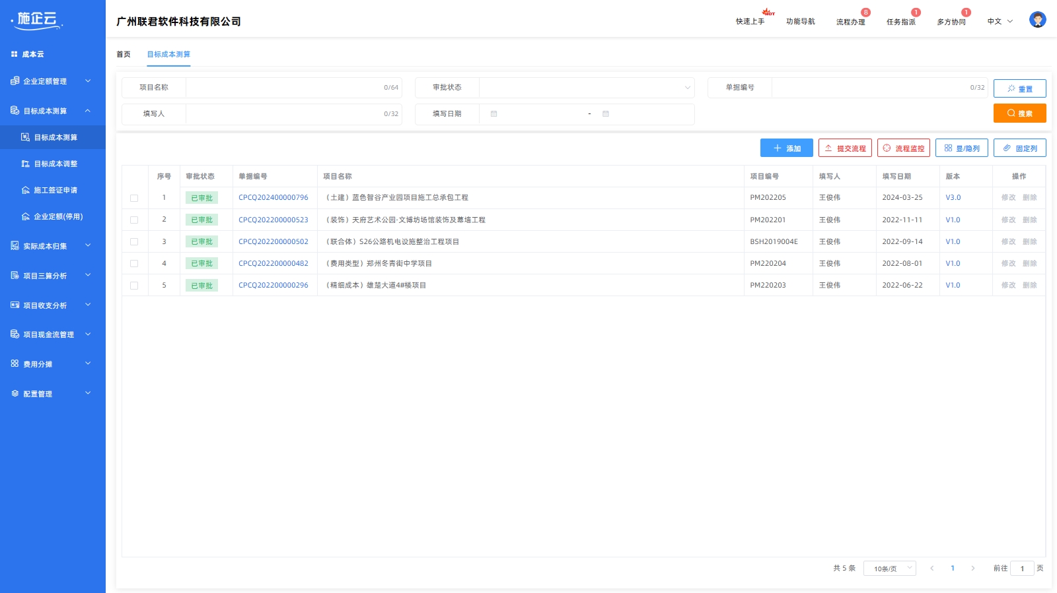Select the checkbox for row 5
Viewport: 1057px width, 593px height.
pos(134,286)
